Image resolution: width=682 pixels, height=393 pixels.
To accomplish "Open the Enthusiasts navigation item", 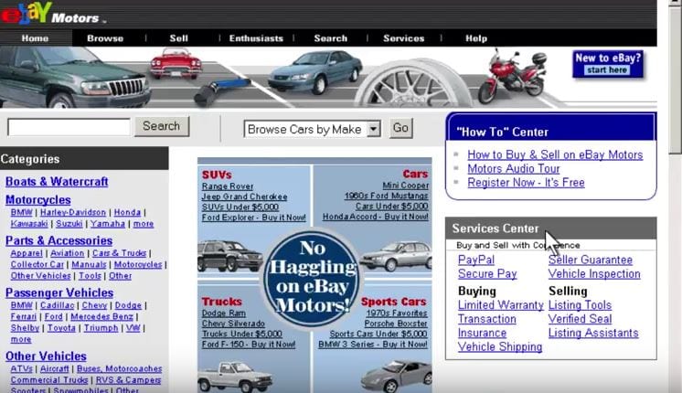I will tap(256, 38).
